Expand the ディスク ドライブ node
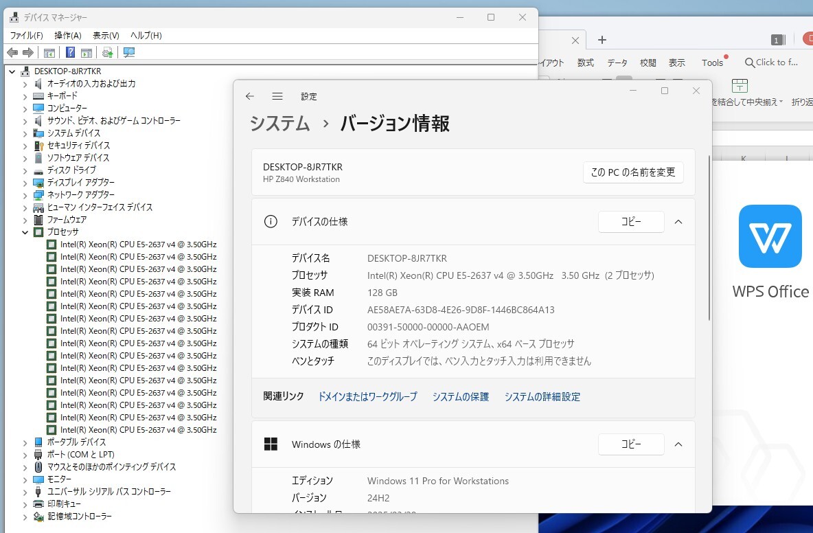 coord(25,170)
